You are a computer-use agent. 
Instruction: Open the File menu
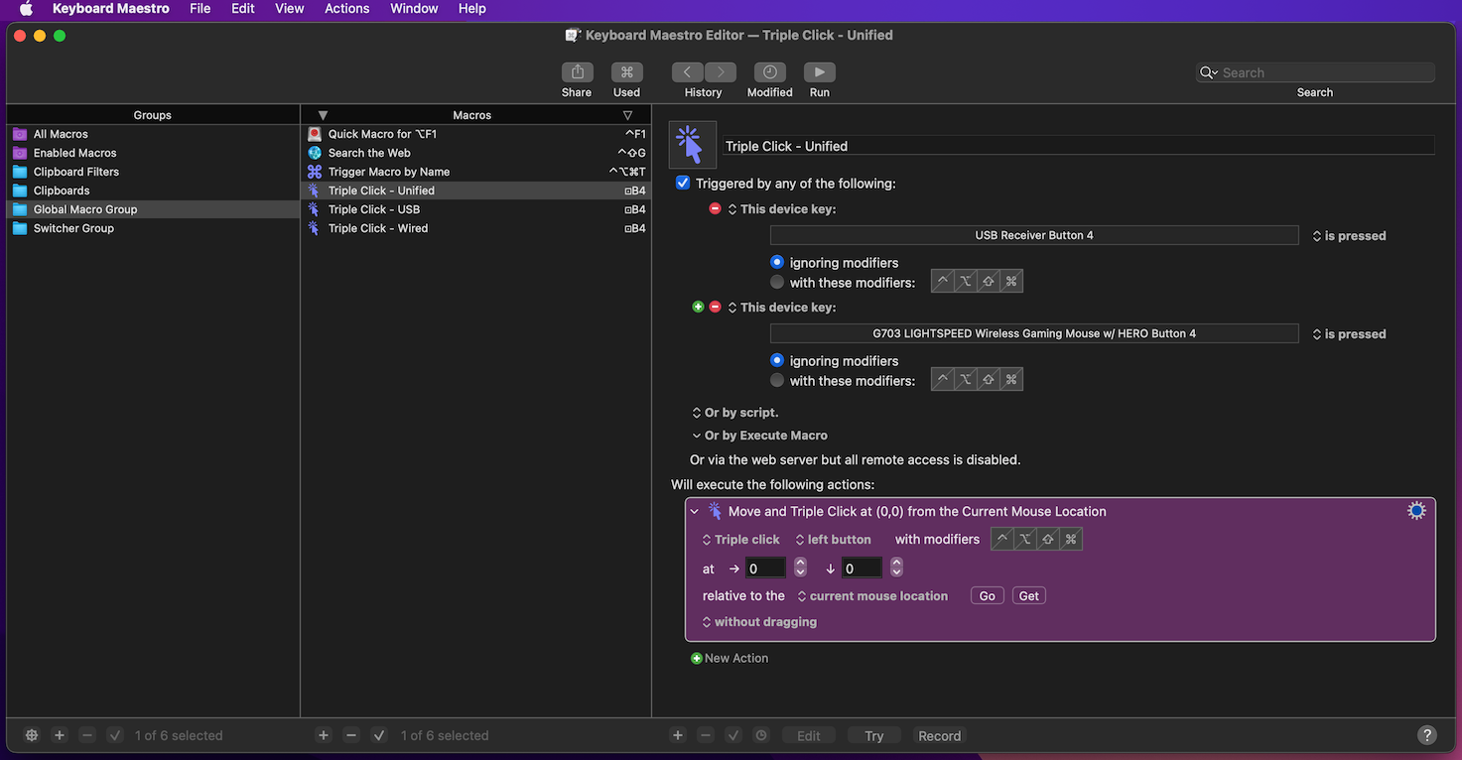click(x=199, y=9)
